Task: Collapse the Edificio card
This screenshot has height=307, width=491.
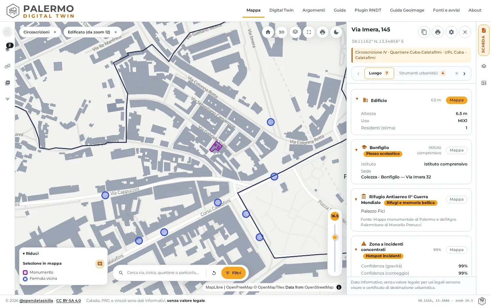Action: [x=357, y=99]
